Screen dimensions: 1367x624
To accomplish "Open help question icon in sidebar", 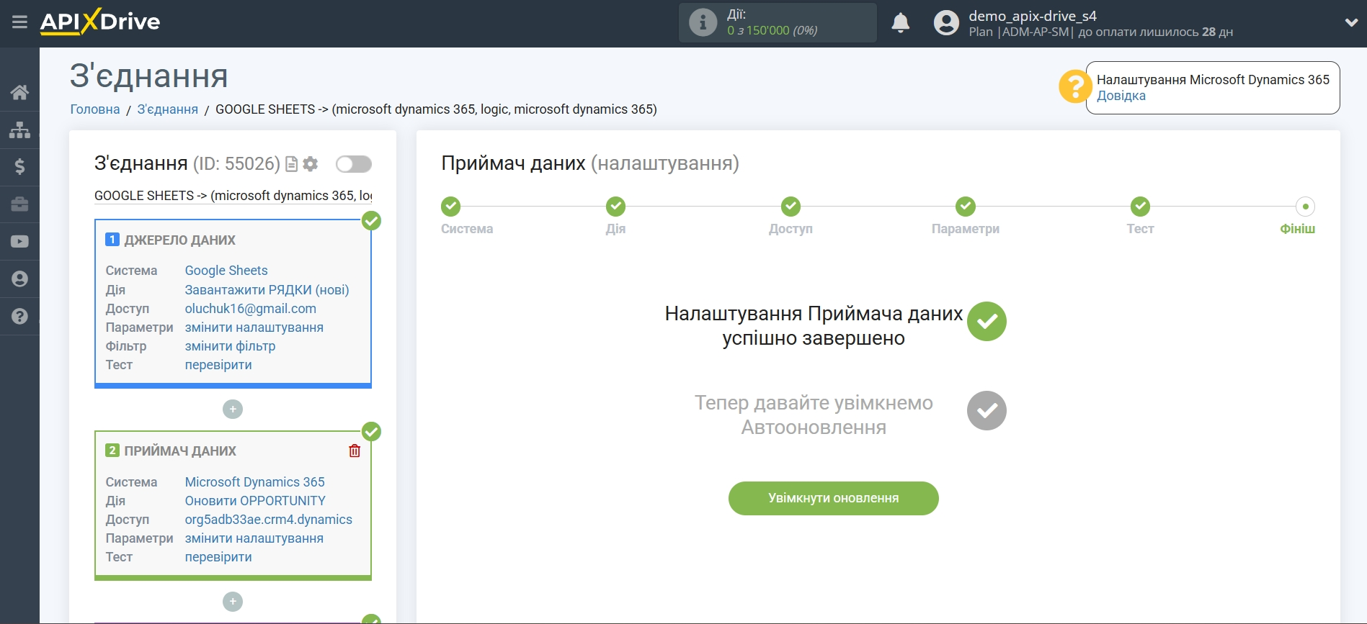I will coord(19,317).
